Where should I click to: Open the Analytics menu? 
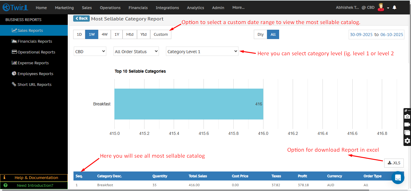[x=195, y=8]
